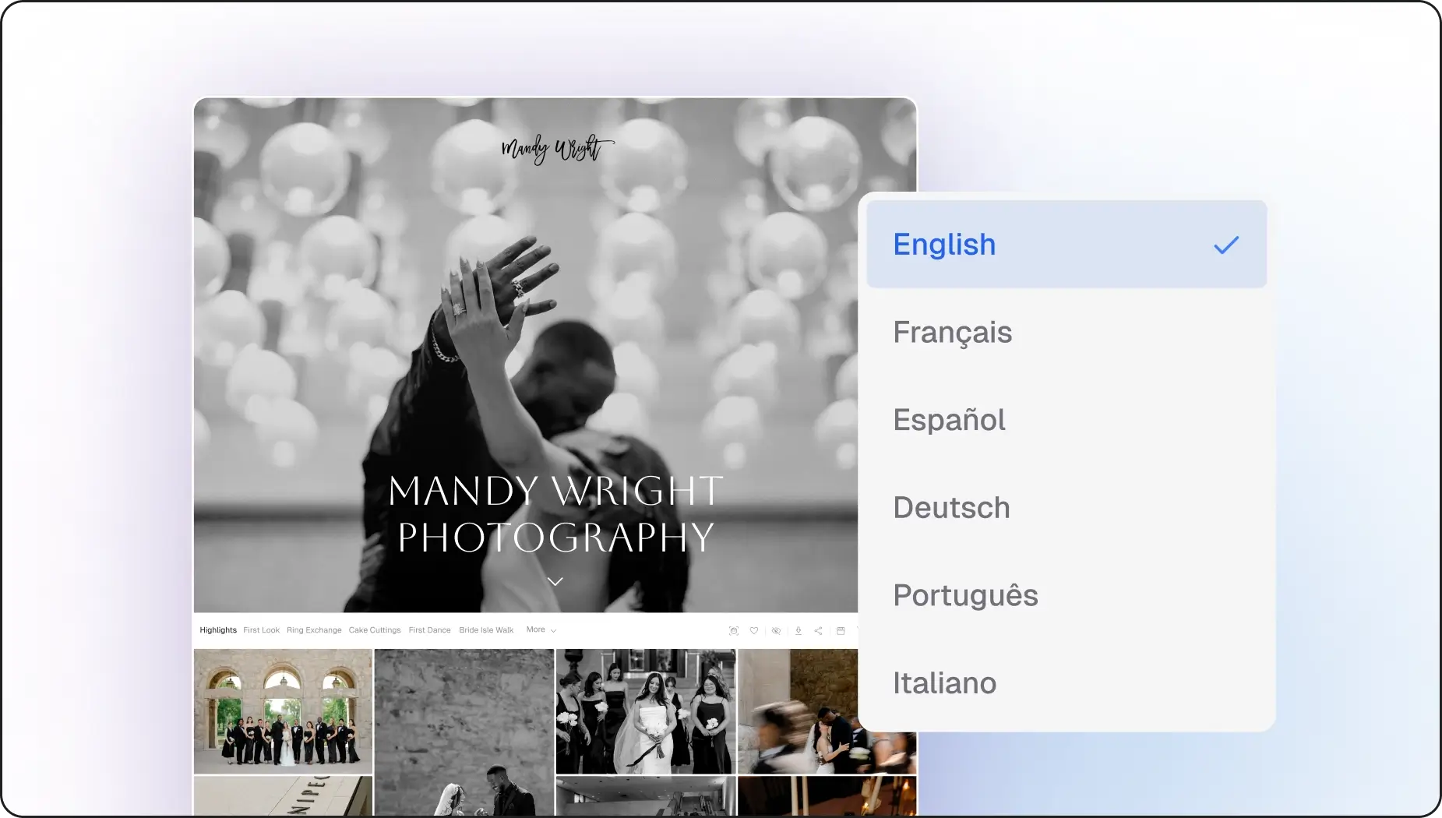Click the download gallery icon
The width and height of the screenshot is (1442, 818).
799,631
